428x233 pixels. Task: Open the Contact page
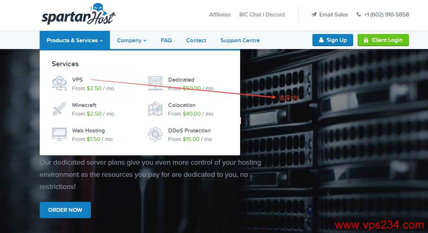tap(196, 40)
